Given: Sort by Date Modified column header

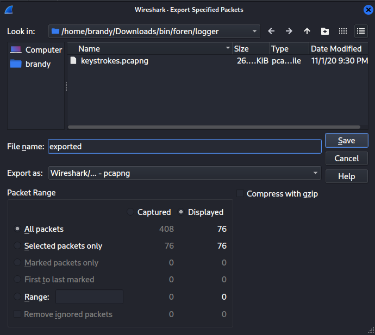Looking at the screenshot, I should [x=339, y=49].
